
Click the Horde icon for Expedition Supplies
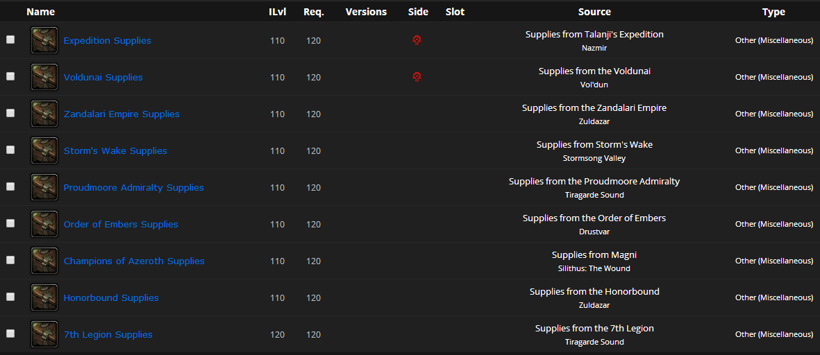click(417, 40)
